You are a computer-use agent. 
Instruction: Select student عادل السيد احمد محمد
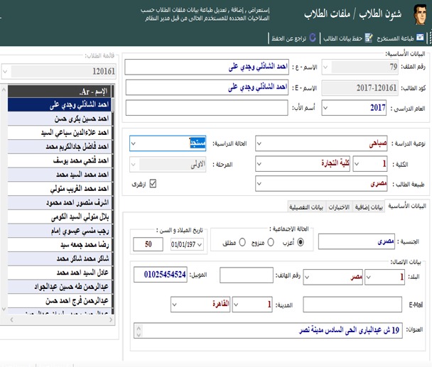coord(60,273)
